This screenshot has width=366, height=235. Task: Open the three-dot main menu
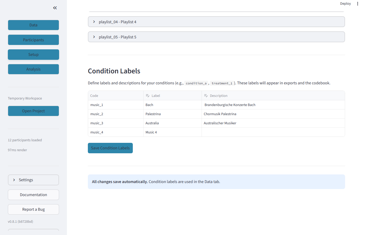click(x=358, y=4)
